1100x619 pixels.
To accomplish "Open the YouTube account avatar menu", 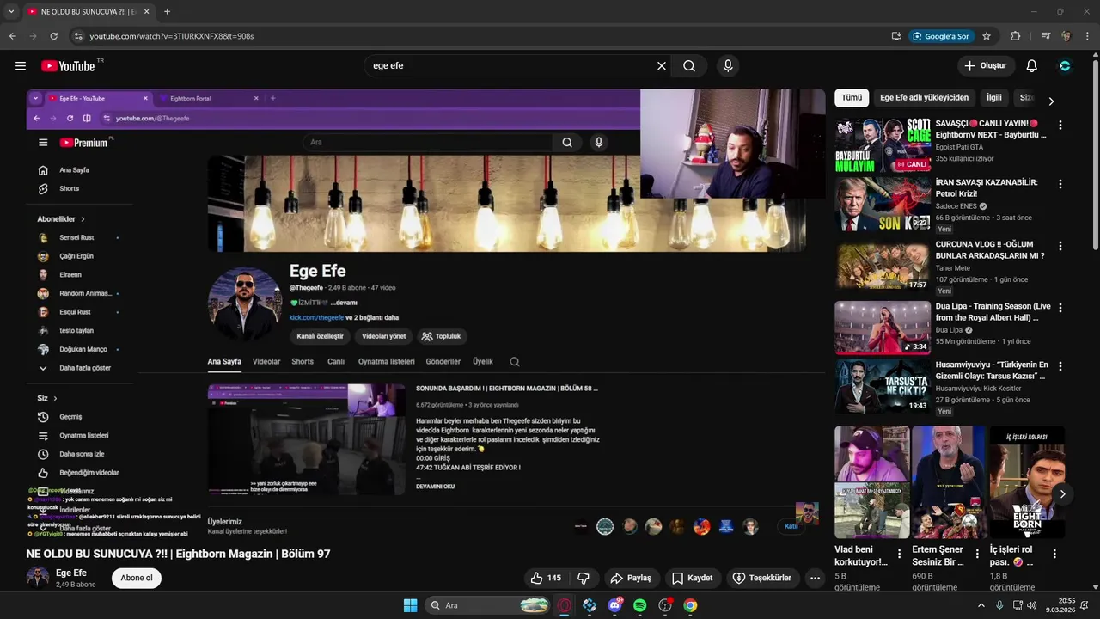I will point(1065,66).
